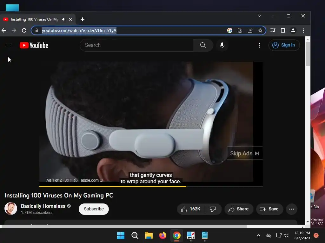View site info via padlock icon
This screenshot has width=325, height=243.
(37, 30)
